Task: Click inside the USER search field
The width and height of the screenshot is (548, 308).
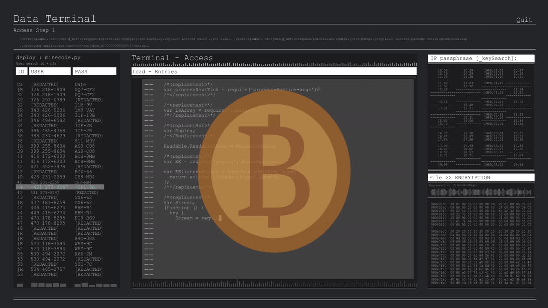Action: point(50,71)
